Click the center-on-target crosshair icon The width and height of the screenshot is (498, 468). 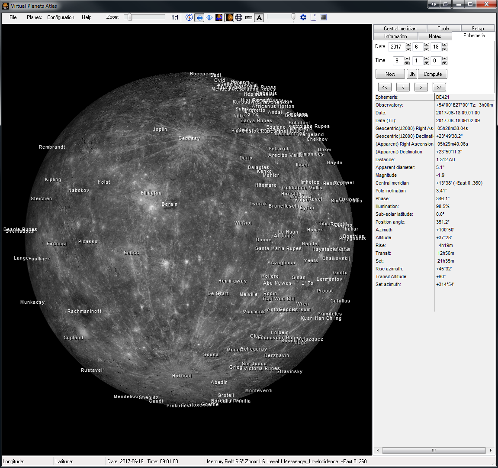189,17
